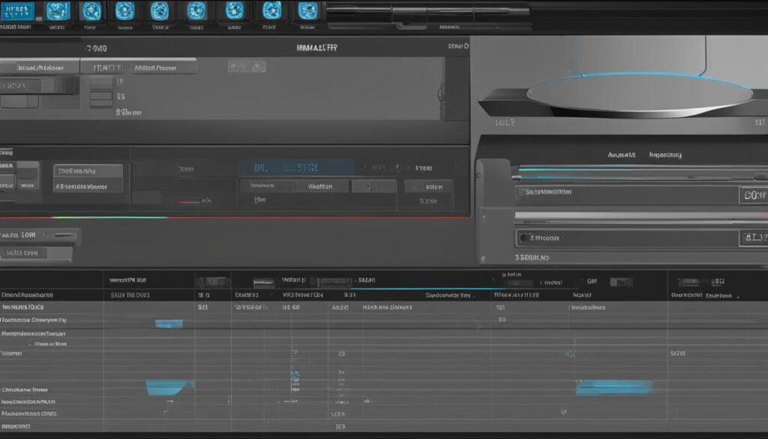
Task: Activate the sixth blue circular toolbar icon
Action: pos(196,11)
